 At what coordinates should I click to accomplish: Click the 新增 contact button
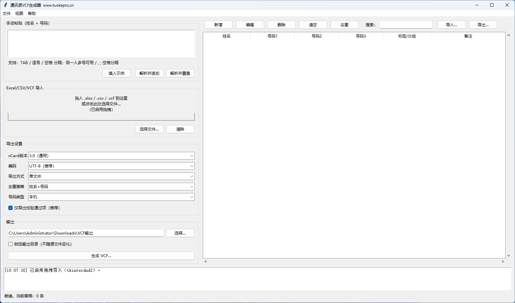[218, 25]
